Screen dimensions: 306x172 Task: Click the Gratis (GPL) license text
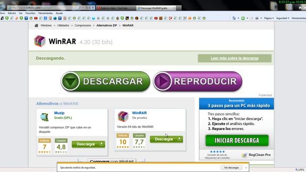(63, 118)
